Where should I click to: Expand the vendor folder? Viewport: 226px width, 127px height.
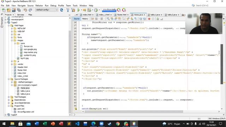12,64
